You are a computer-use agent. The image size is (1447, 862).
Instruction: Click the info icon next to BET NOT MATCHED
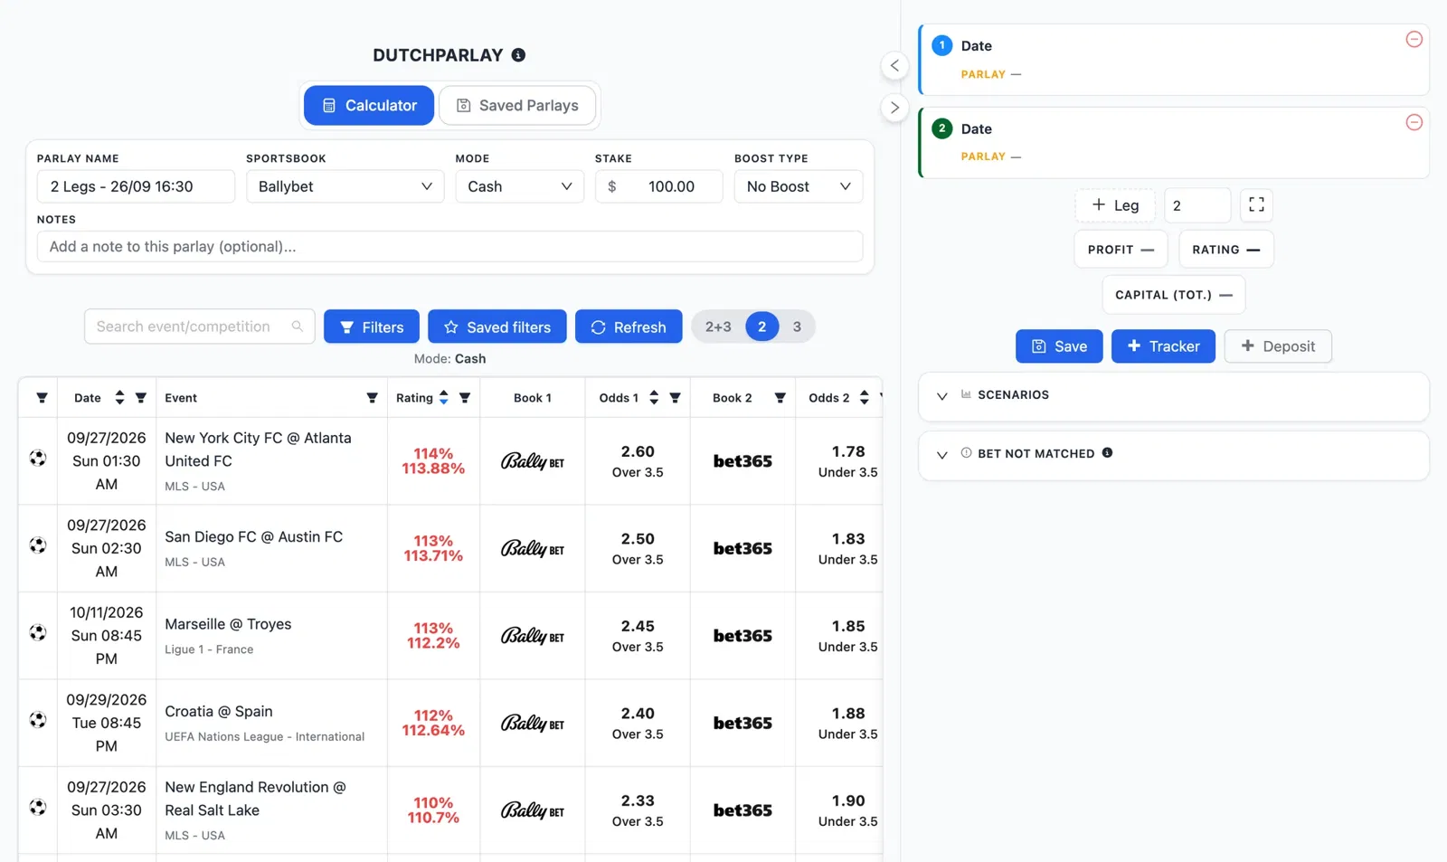pos(1107,453)
